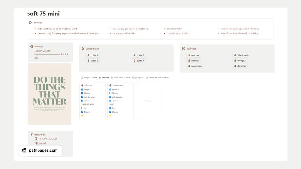Click the declutter and workout tab icon
Image resolution: width=301 pixels, height=169 pixels.
147,77
